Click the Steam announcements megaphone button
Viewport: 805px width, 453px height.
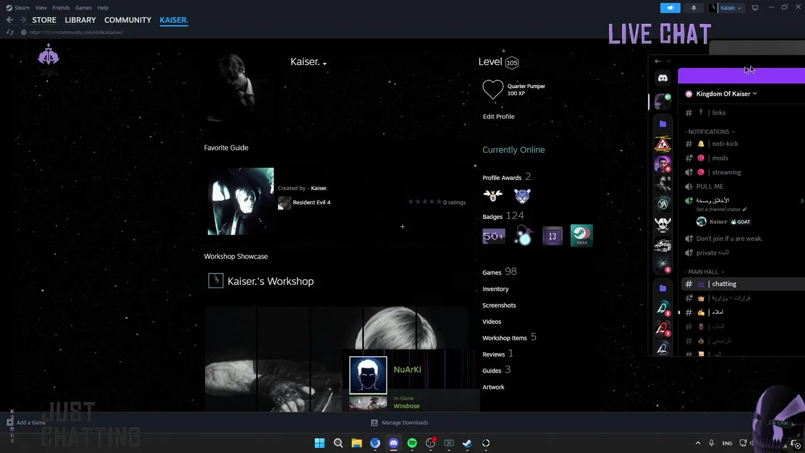(x=670, y=8)
